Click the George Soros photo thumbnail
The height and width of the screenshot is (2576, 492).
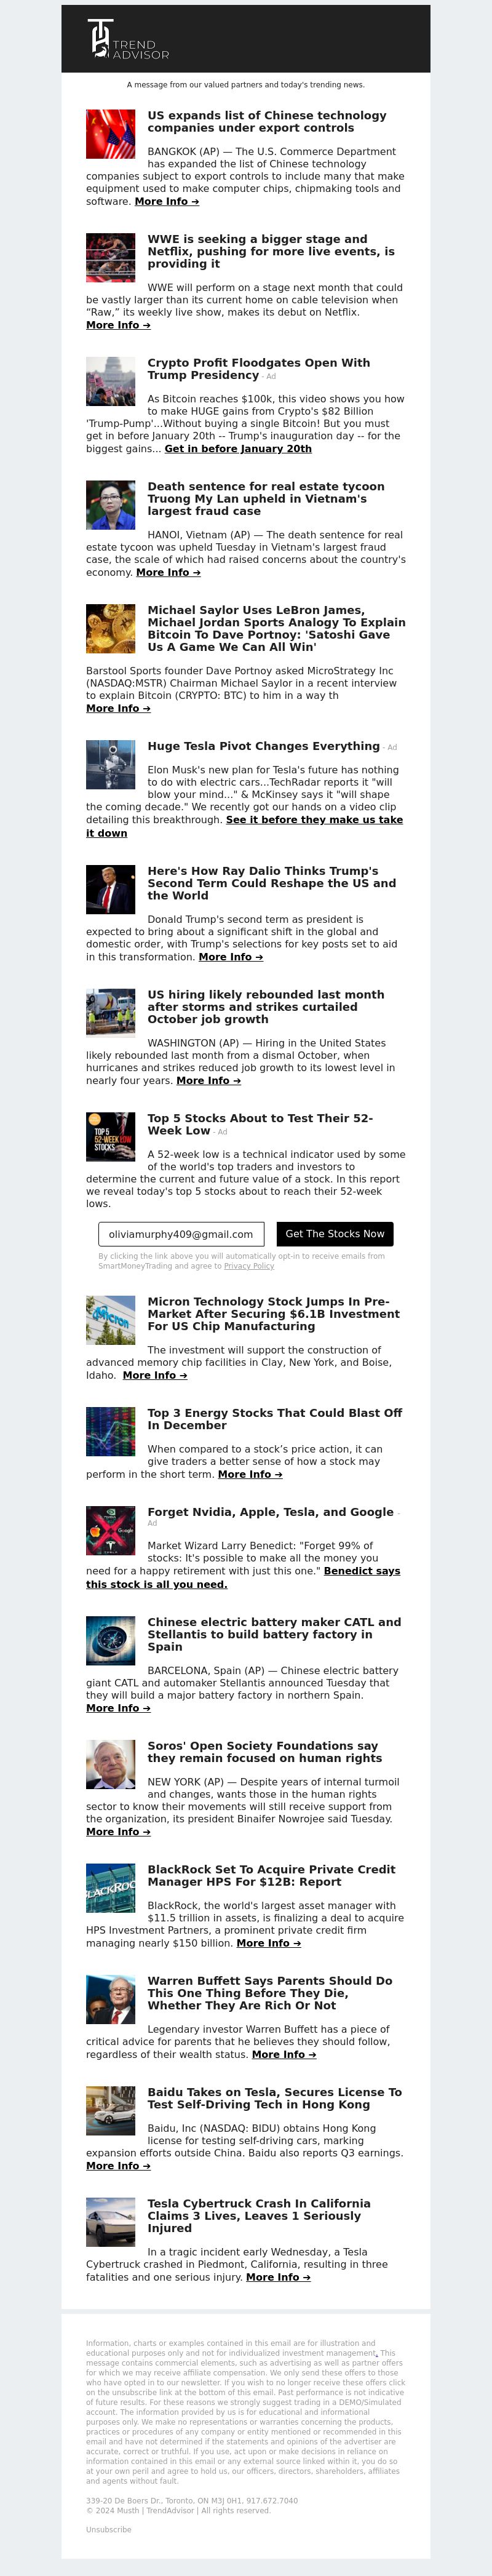(110, 1764)
